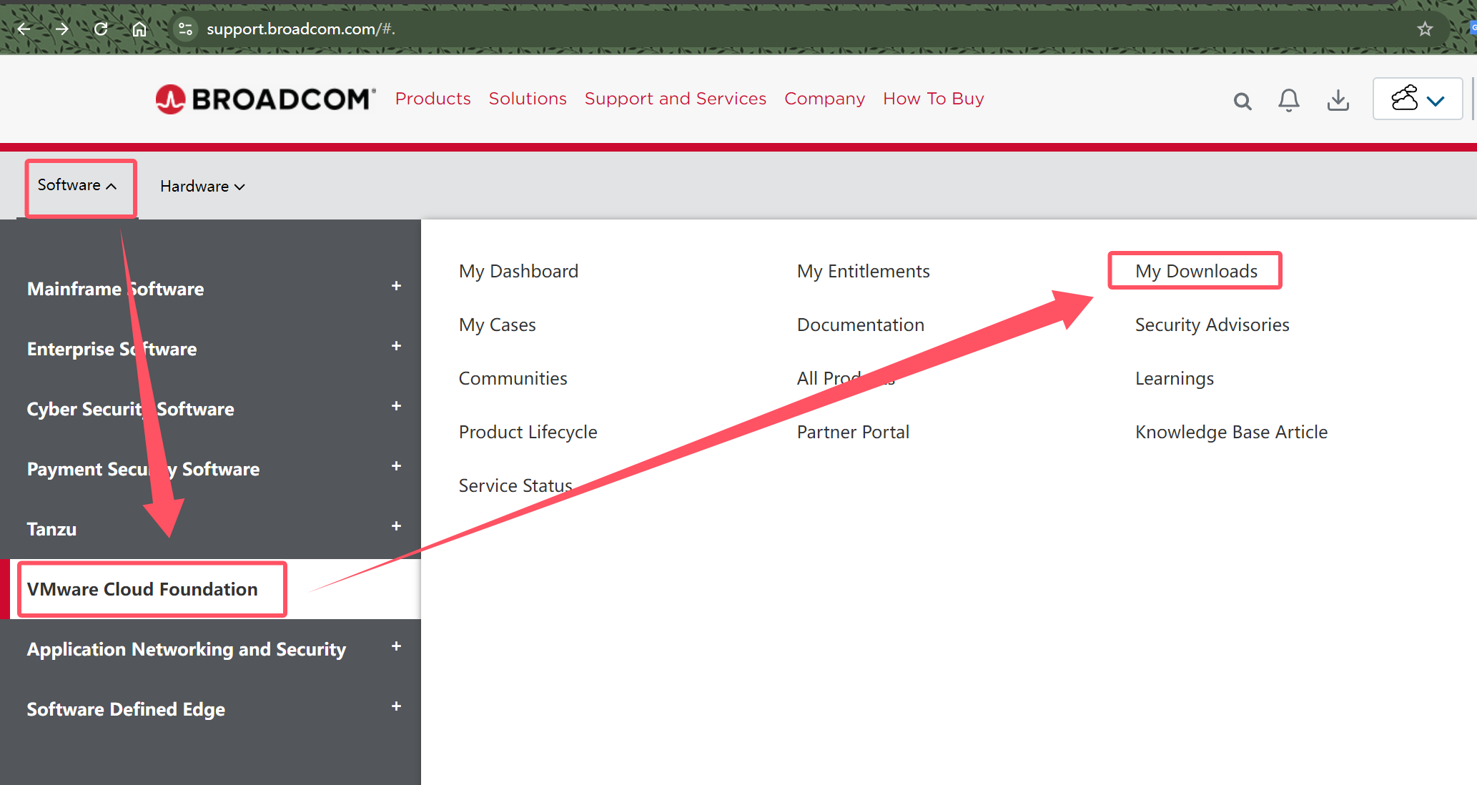Screen dimensions: 1477x785
Task: Open Products in top navigation
Action: (x=433, y=99)
